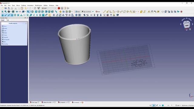Click the Shape 2D view icon
Viewport: 194px width, 109px height.
(118, 15)
